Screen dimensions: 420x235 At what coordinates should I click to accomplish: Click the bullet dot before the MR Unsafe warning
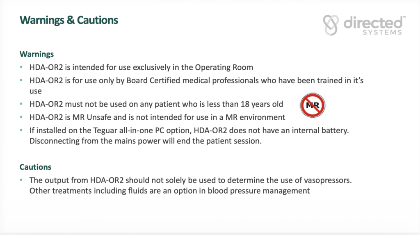(22, 117)
